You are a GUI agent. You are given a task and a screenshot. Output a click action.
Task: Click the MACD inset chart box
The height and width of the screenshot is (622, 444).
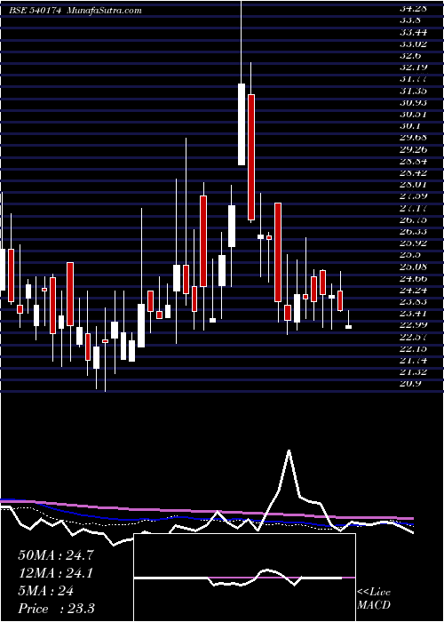pos(245,578)
